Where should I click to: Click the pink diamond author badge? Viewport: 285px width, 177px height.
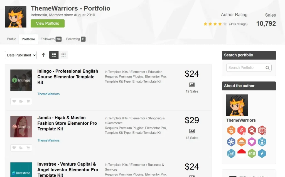pos(252,142)
